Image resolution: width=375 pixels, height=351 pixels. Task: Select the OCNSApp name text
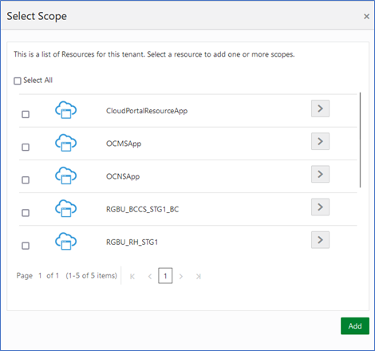123,176
